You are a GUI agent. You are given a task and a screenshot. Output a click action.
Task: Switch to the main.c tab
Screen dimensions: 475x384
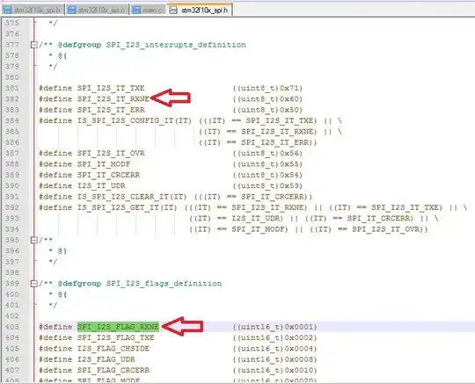click(148, 10)
